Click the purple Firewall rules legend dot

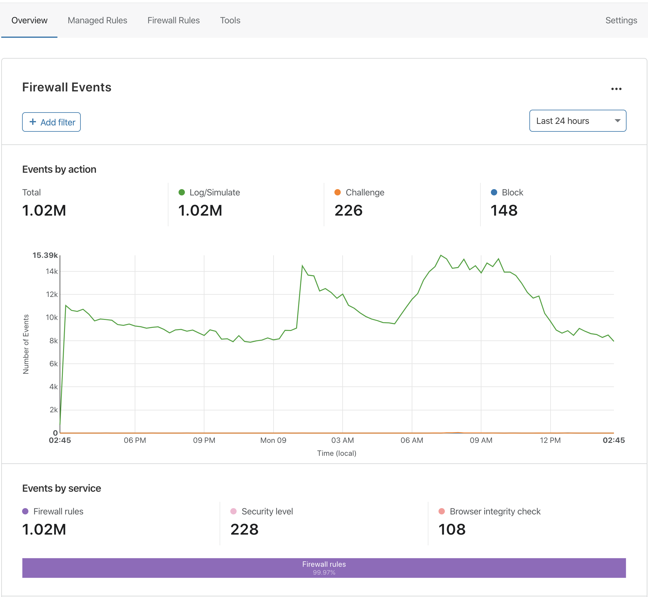[25, 511]
